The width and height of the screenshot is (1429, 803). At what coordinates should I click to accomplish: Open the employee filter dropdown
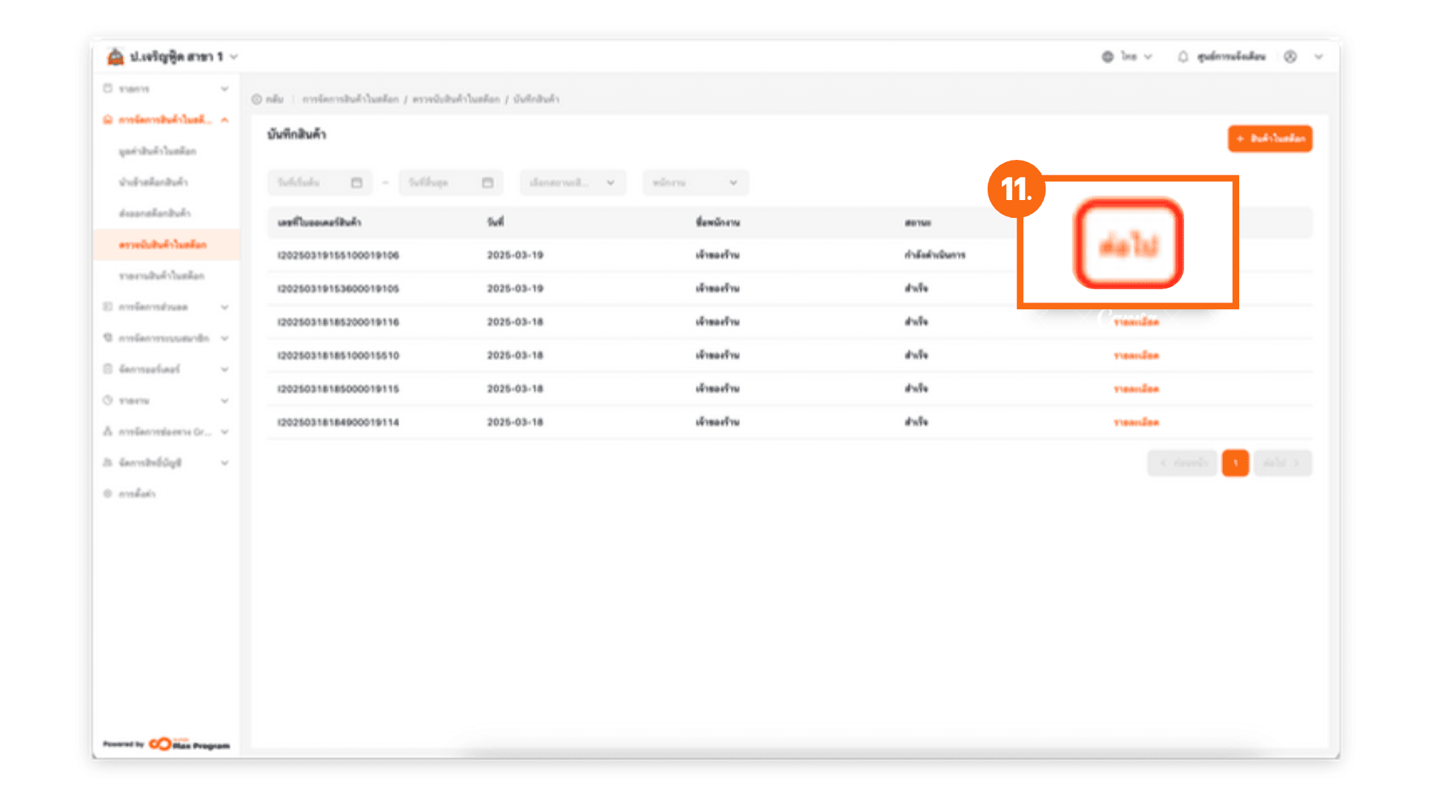point(695,183)
